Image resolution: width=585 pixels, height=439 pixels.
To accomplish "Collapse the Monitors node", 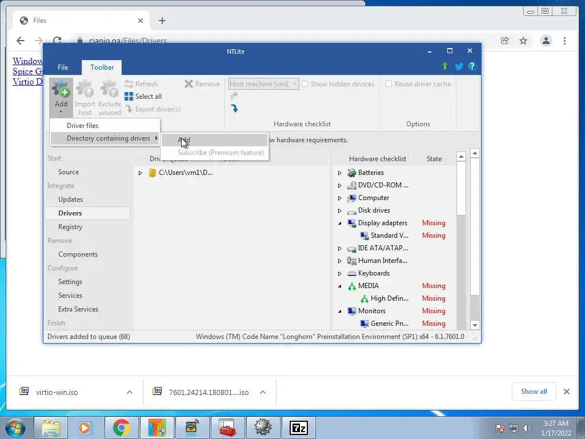I will pos(339,311).
